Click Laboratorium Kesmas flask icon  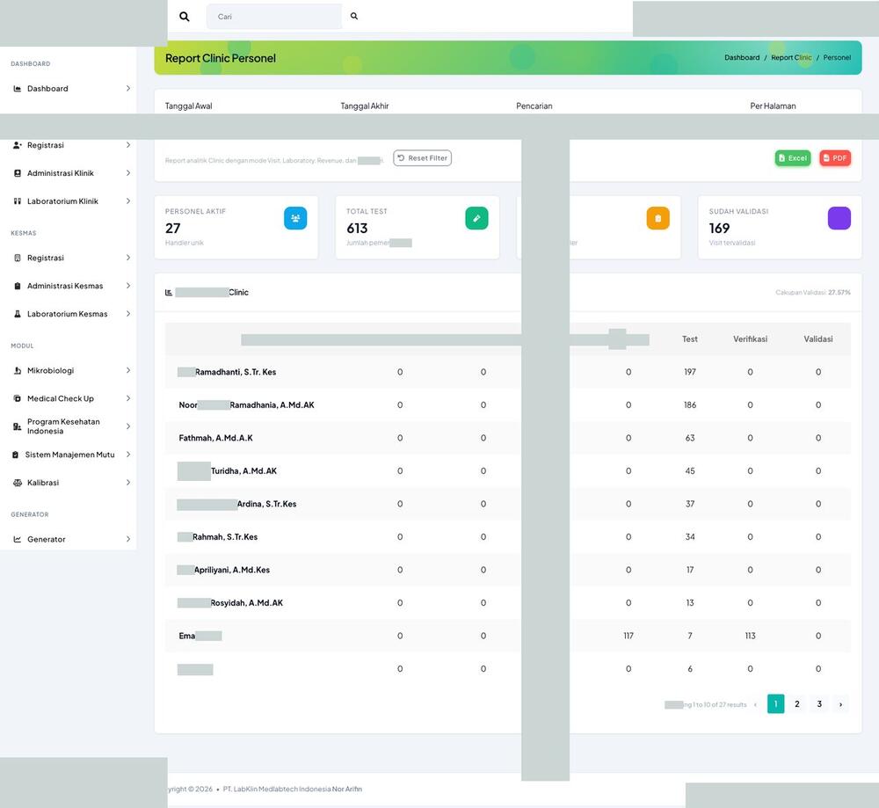pyautogui.click(x=18, y=314)
